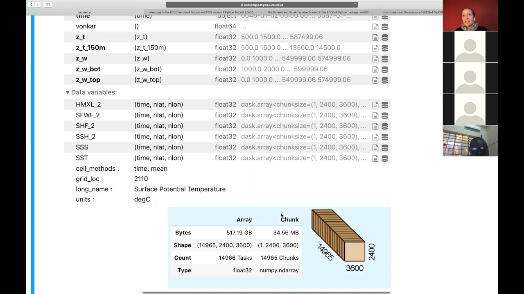524x294 pixels.
Task: Collapse the Data variables section
Action: [x=91, y=92]
